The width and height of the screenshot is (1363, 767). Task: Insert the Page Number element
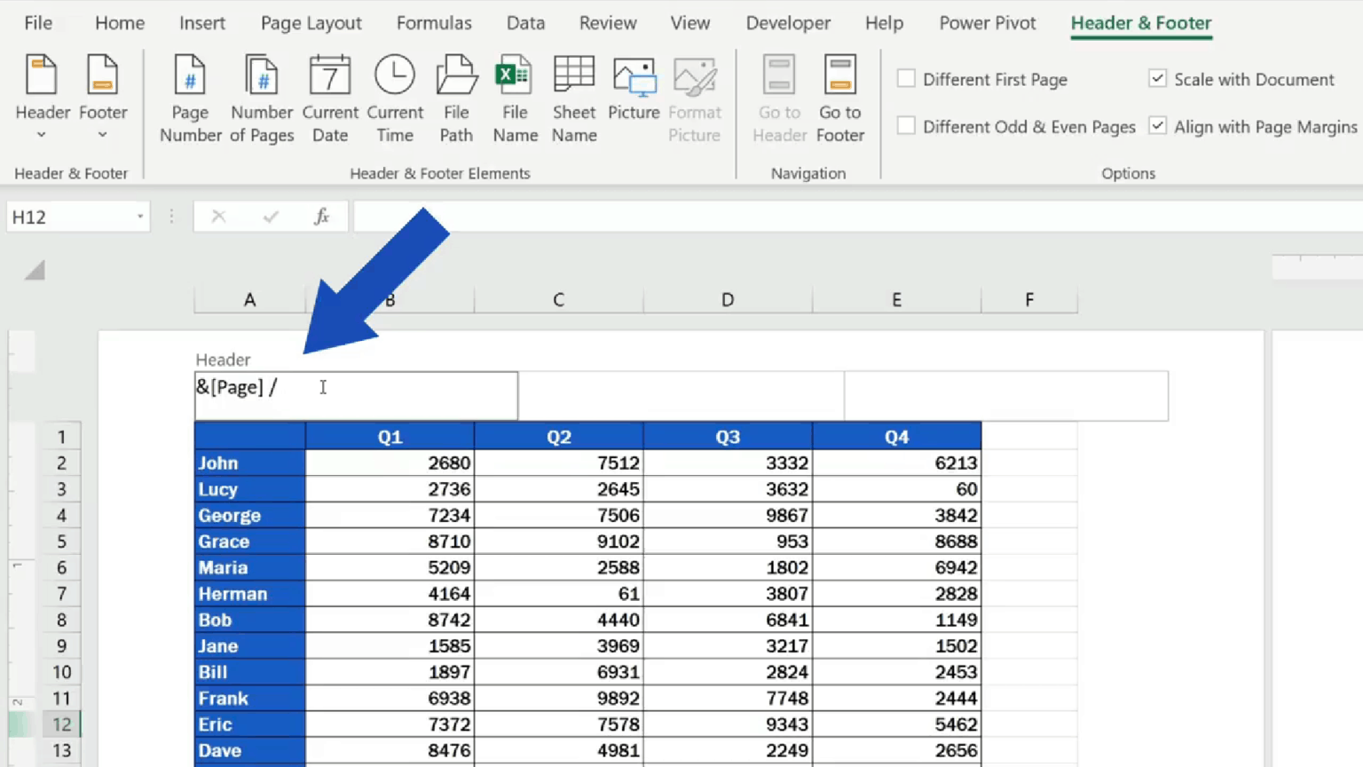pyautogui.click(x=189, y=96)
